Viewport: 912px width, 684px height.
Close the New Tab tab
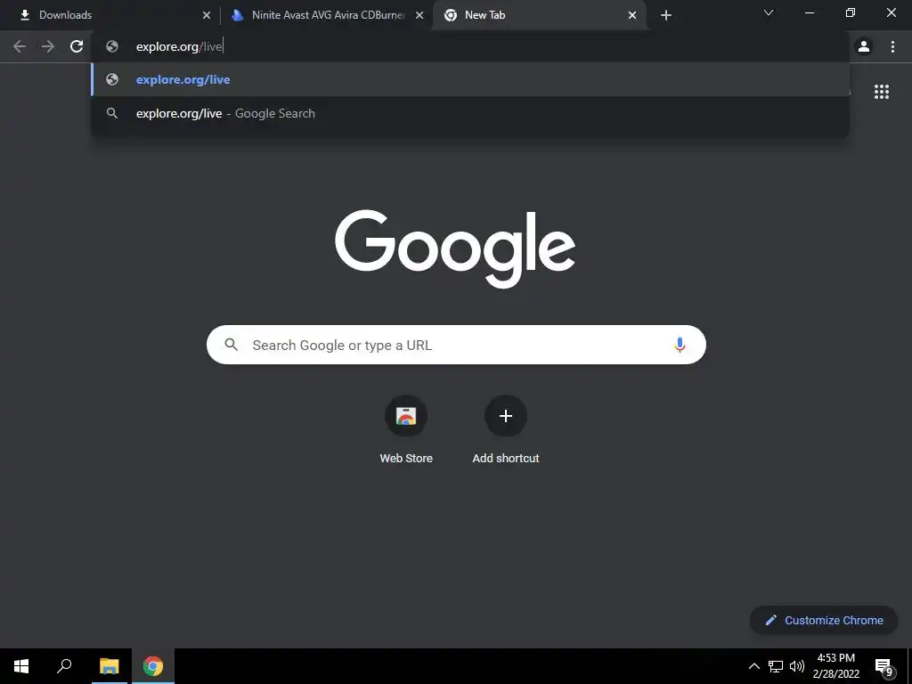coord(632,15)
